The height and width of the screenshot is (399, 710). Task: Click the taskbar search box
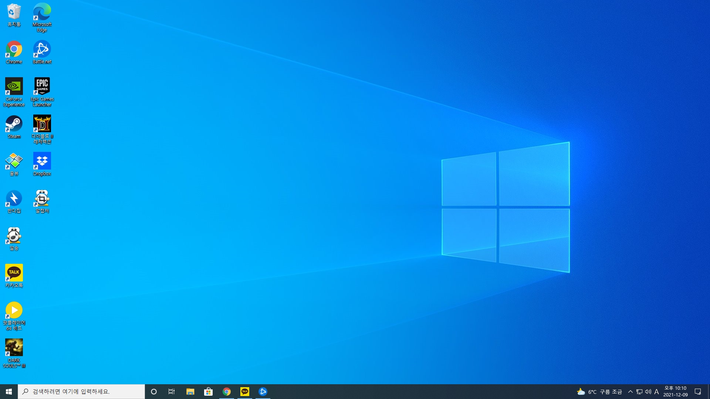click(x=81, y=392)
